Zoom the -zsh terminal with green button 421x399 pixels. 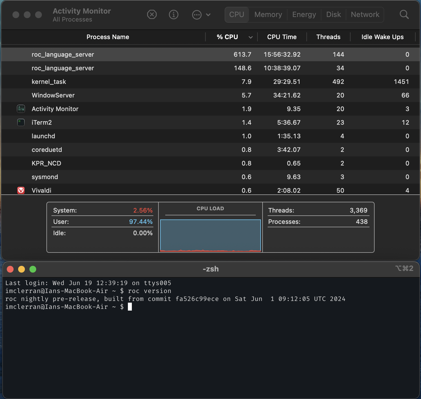click(x=33, y=269)
